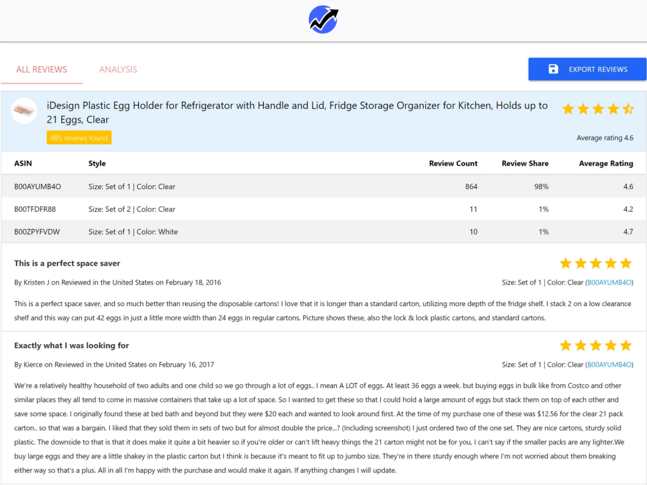
Task: Switch to the ANALYSIS tab
Action: (x=118, y=70)
